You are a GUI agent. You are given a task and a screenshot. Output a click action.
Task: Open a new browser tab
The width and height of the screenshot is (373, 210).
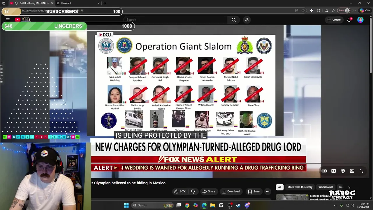105,3
